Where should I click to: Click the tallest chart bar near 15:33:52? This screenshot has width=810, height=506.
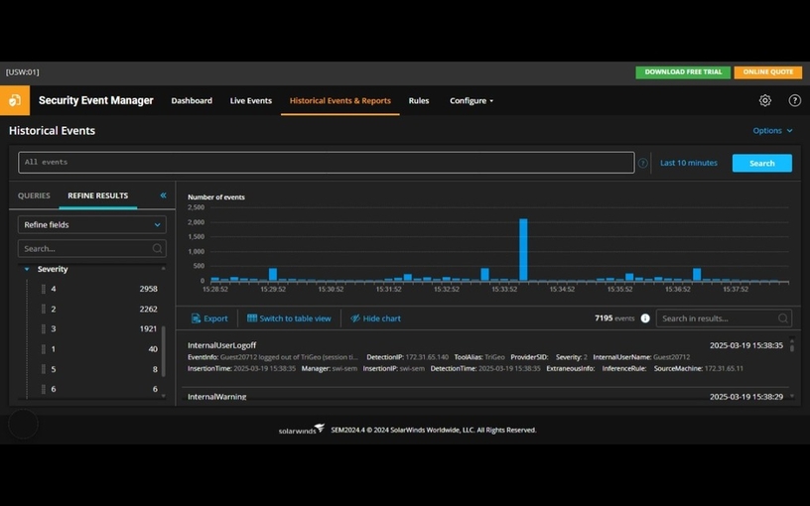coord(523,249)
